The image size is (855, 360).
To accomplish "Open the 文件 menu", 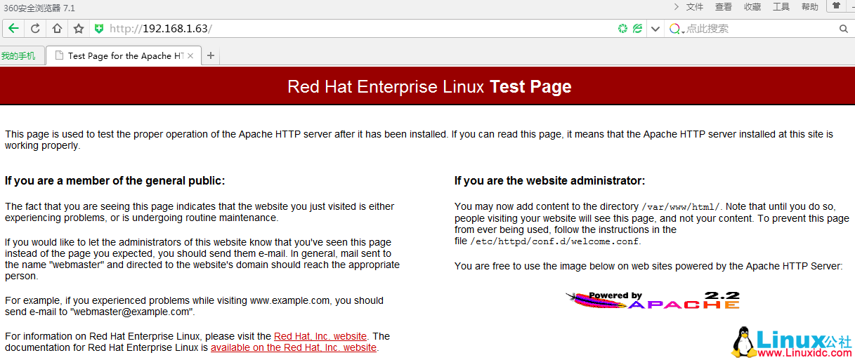I will [695, 7].
